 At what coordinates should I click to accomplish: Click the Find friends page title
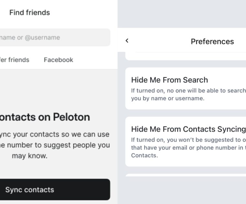pos(29,13)
